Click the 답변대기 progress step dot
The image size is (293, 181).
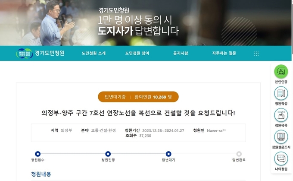tap(168, 154)
